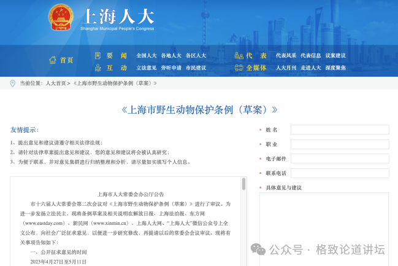Click the page title 《上海市野生动物保护条例（草案）》
Viewport: 398px width, 266px height.
tap(199, 110)
